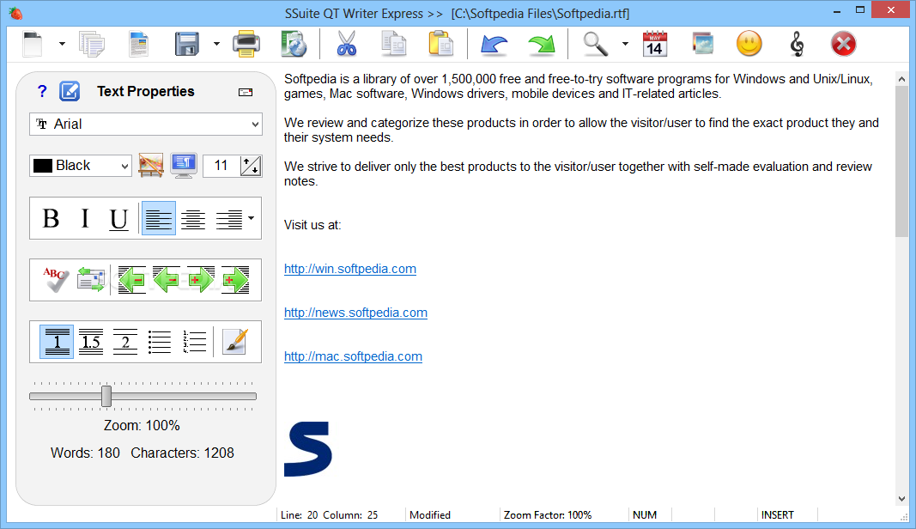Set 1.5 line spacing

91,342
